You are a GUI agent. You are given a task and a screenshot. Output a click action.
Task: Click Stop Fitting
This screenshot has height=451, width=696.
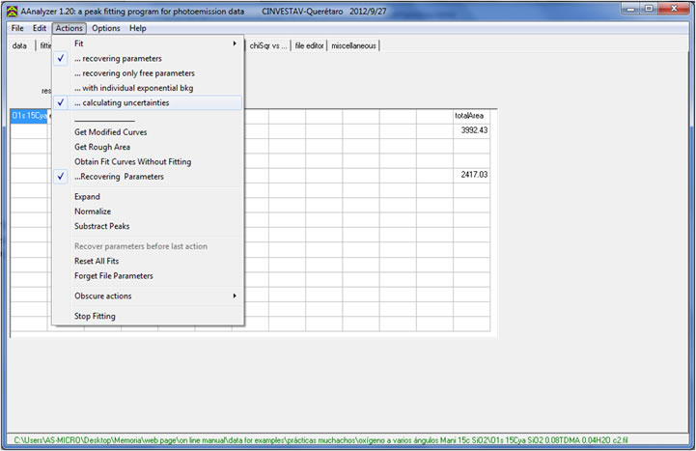coord(95,316)
